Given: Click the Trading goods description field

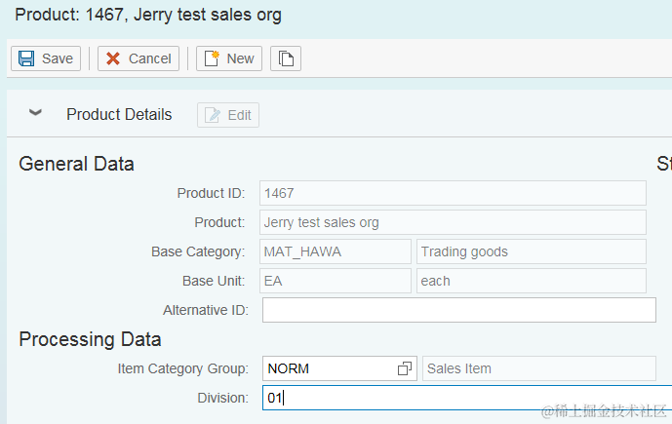Looking at the screenshot, I should pos(532,251).
